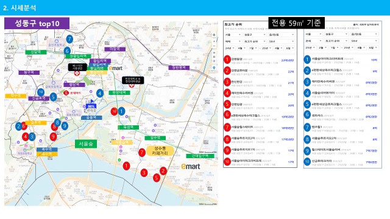The height and width of the screenshot is (219, 390).
Task: Click blue map marker 10 above 신금호역
Action: (41, 92)
